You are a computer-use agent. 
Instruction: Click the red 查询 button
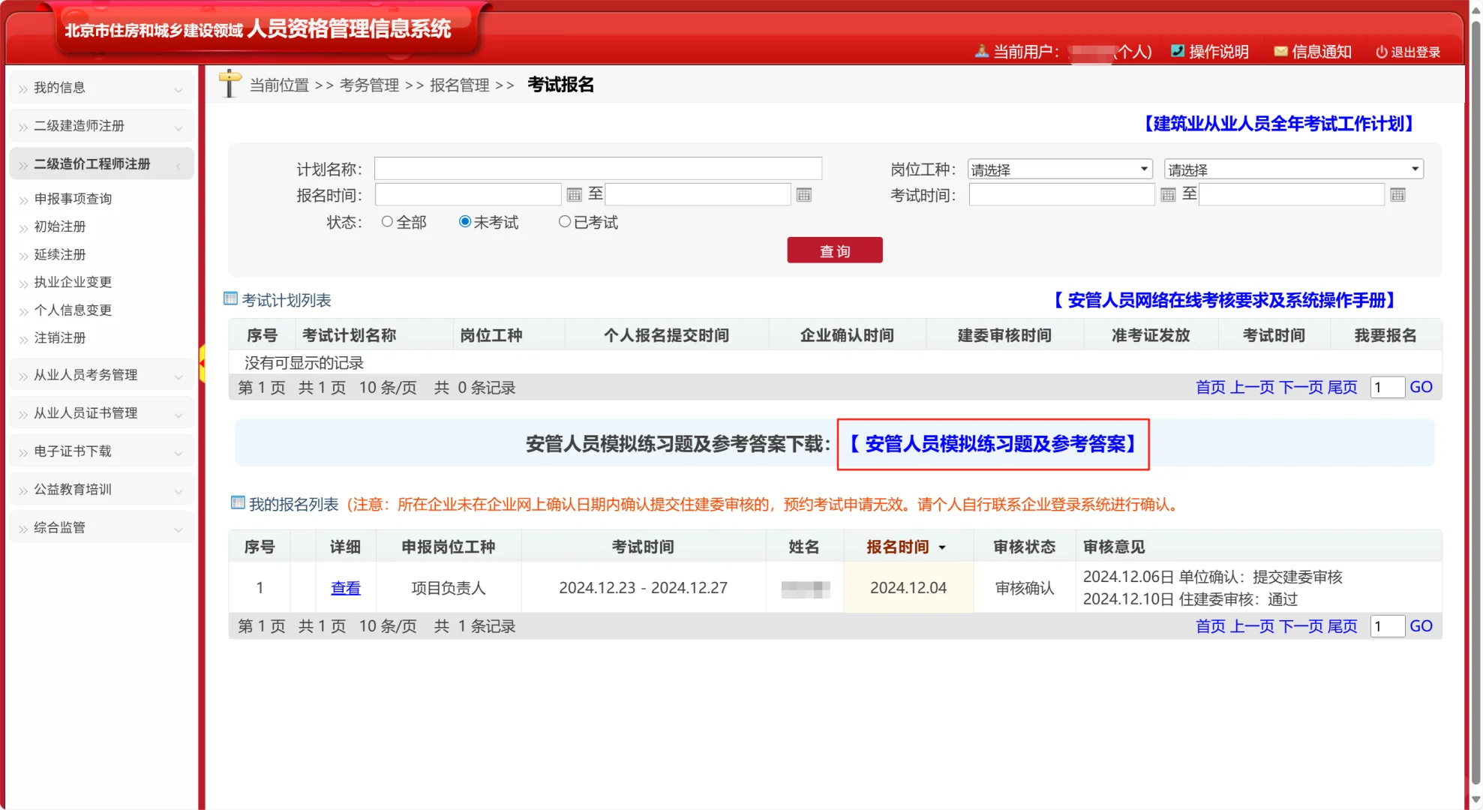coord(834,250)
